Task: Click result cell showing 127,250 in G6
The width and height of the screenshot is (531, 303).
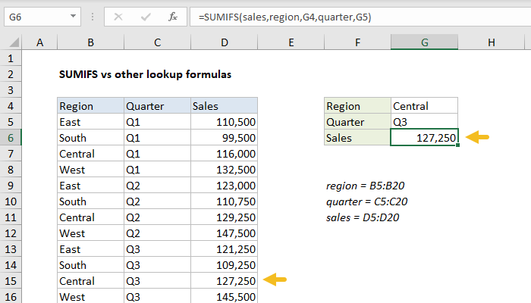Action: [x=425, y=138]
